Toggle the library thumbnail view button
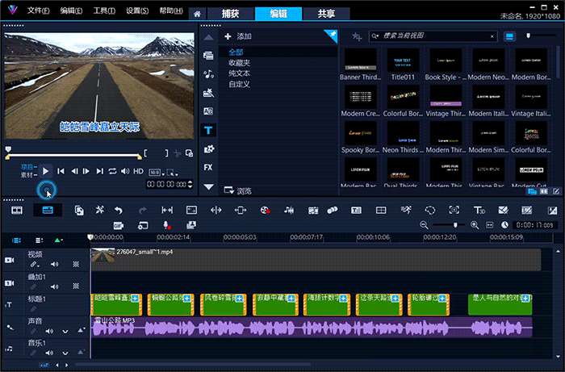This screenshot has height=372, width=565. click(x=509, y=36)
